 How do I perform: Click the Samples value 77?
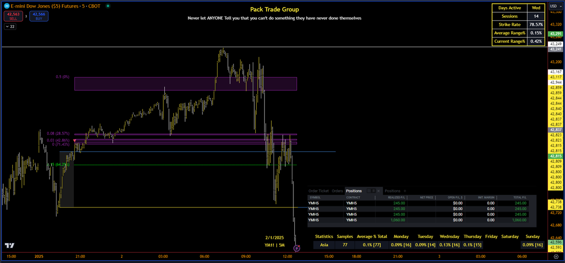[x=344, y=245]
